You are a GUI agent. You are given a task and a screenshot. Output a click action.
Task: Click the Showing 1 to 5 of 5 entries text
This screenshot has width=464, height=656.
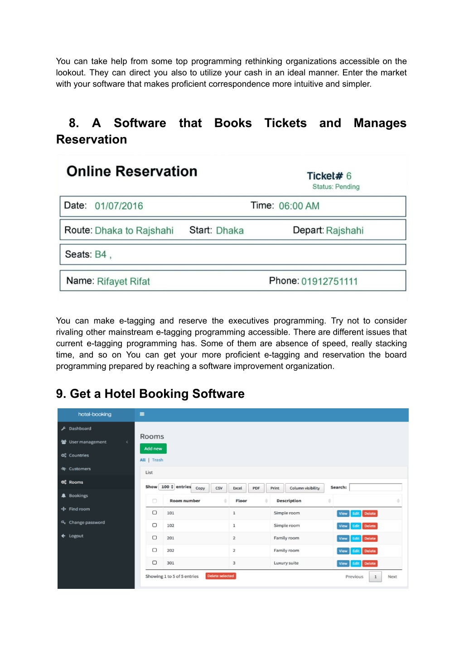pos(172,577)
